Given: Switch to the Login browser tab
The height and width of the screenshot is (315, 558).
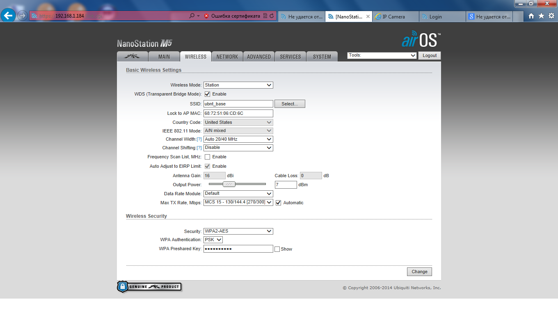Looking at the screenshot, I should (443, 17).
